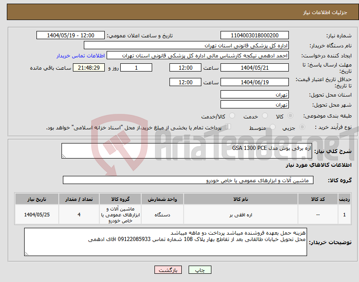Click the price validity date 1404/06/19
Image resolution: width=359 pixels, height=282 pixels.
point(254,82)
